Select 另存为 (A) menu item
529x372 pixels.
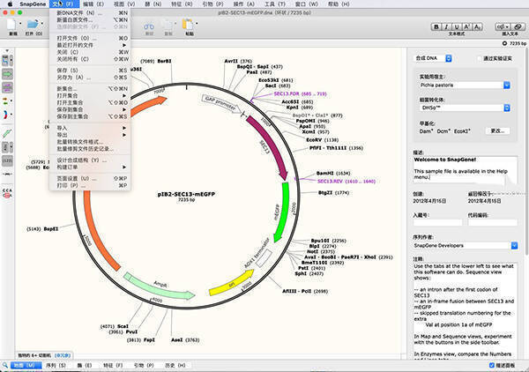click(x=75, y=78)
